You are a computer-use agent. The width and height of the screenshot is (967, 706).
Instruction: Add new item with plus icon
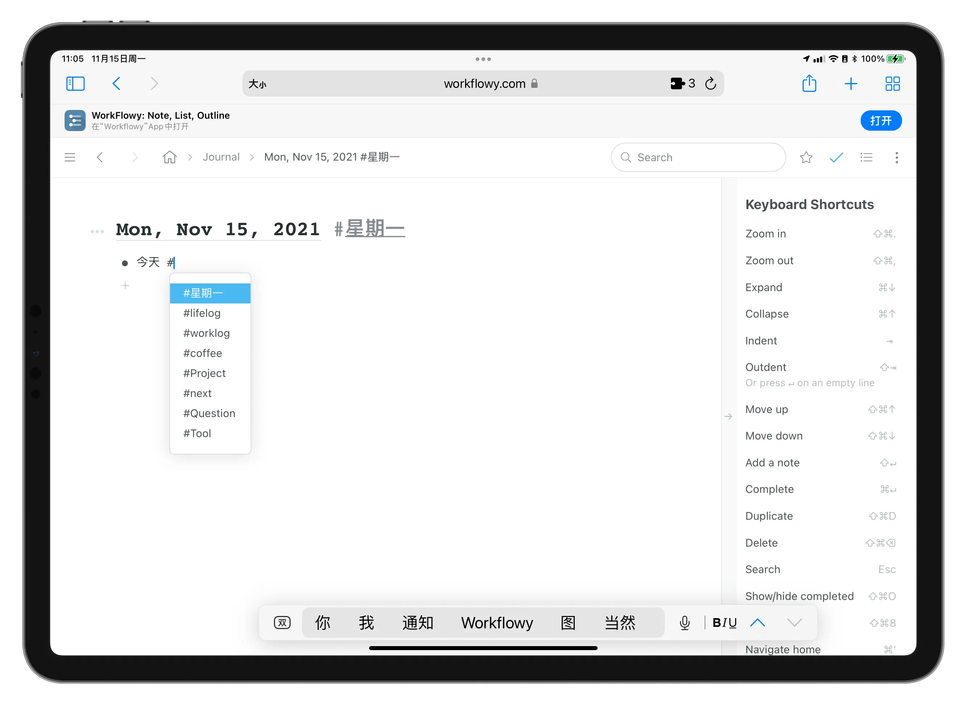125,285
